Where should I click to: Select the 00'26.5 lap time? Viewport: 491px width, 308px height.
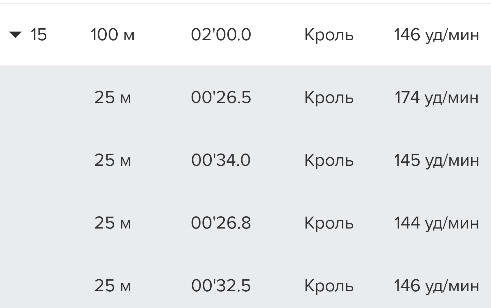tap(221, 98)
